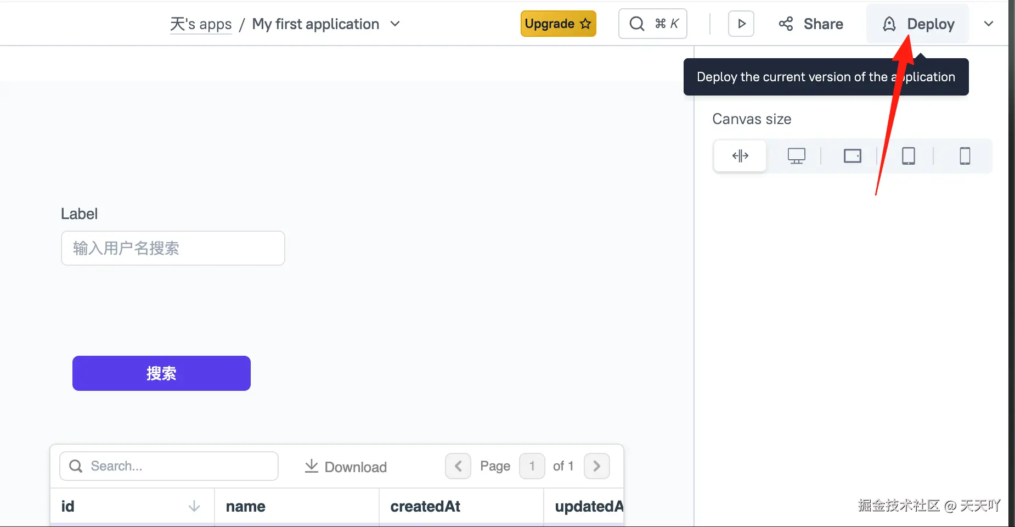Focus the 输入用户名搜索 text input
Image resolution: width=1015 pixels, height=527 pixels.
pyautogui.click(x=173, y=248)
